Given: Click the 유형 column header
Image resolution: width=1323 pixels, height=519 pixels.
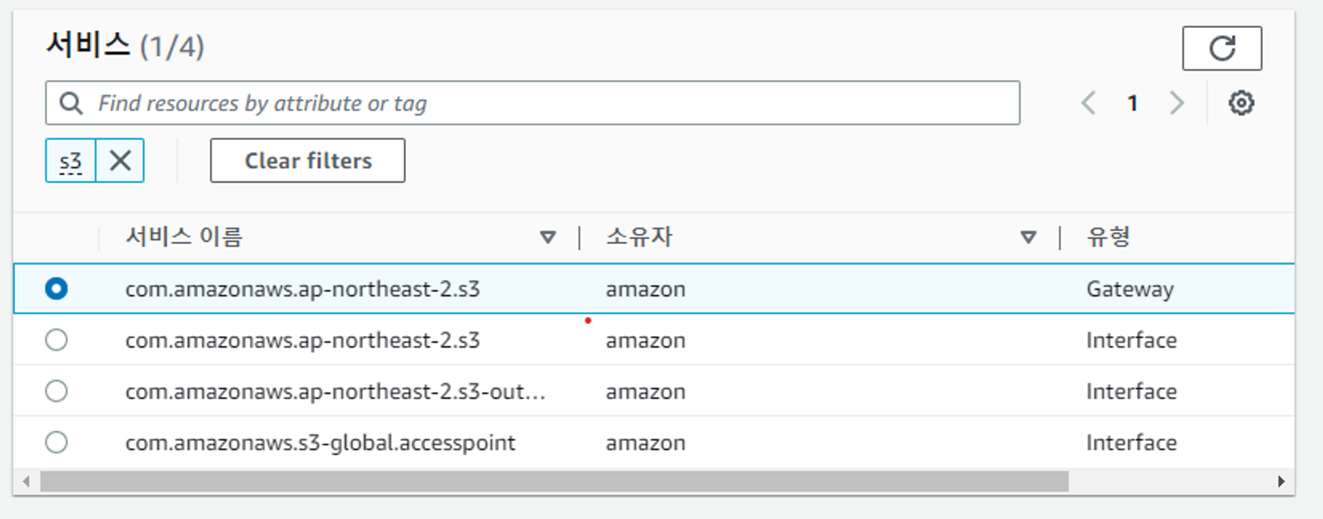Looking at the screenshot, I should (x=1109, y=237).
